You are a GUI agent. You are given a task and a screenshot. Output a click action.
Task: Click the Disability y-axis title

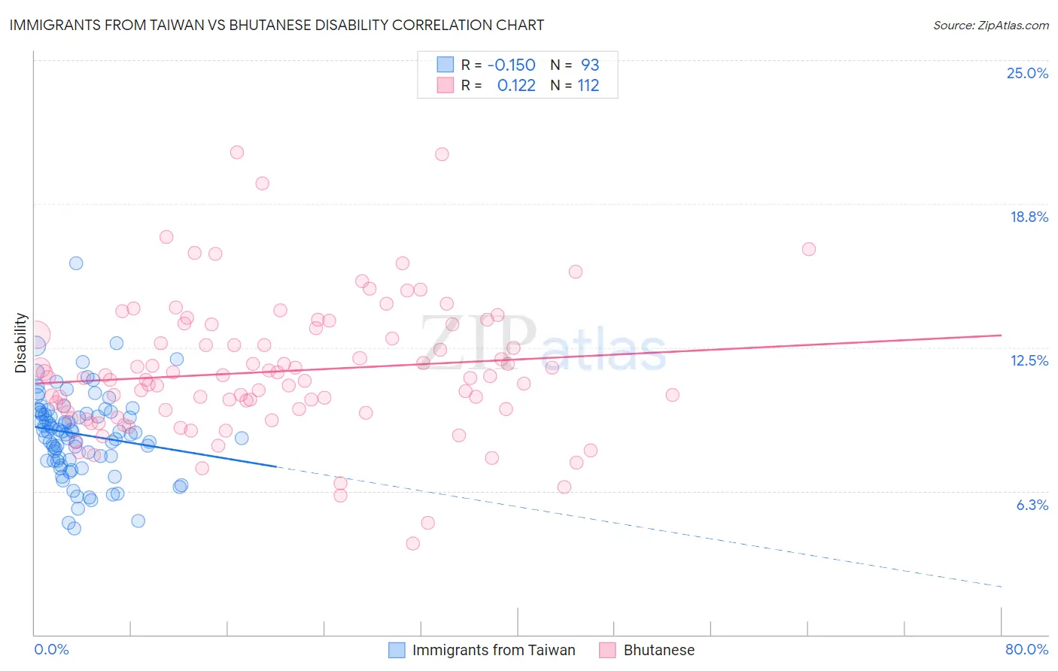point(21,343)
